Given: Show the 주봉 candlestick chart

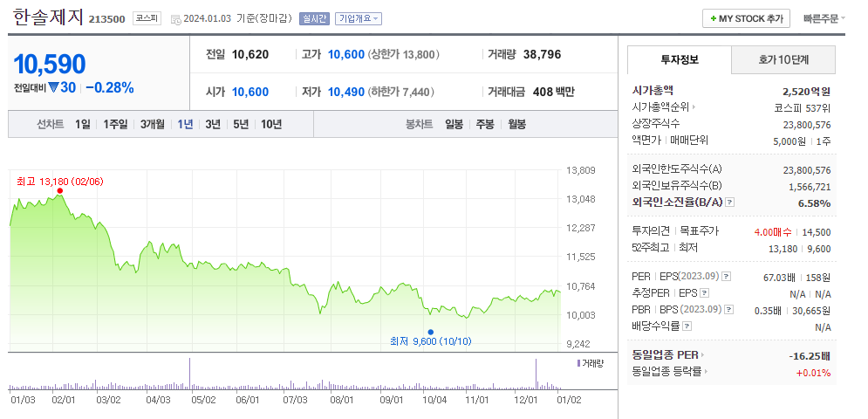Looking at the screenshot, I should point(485,124).
